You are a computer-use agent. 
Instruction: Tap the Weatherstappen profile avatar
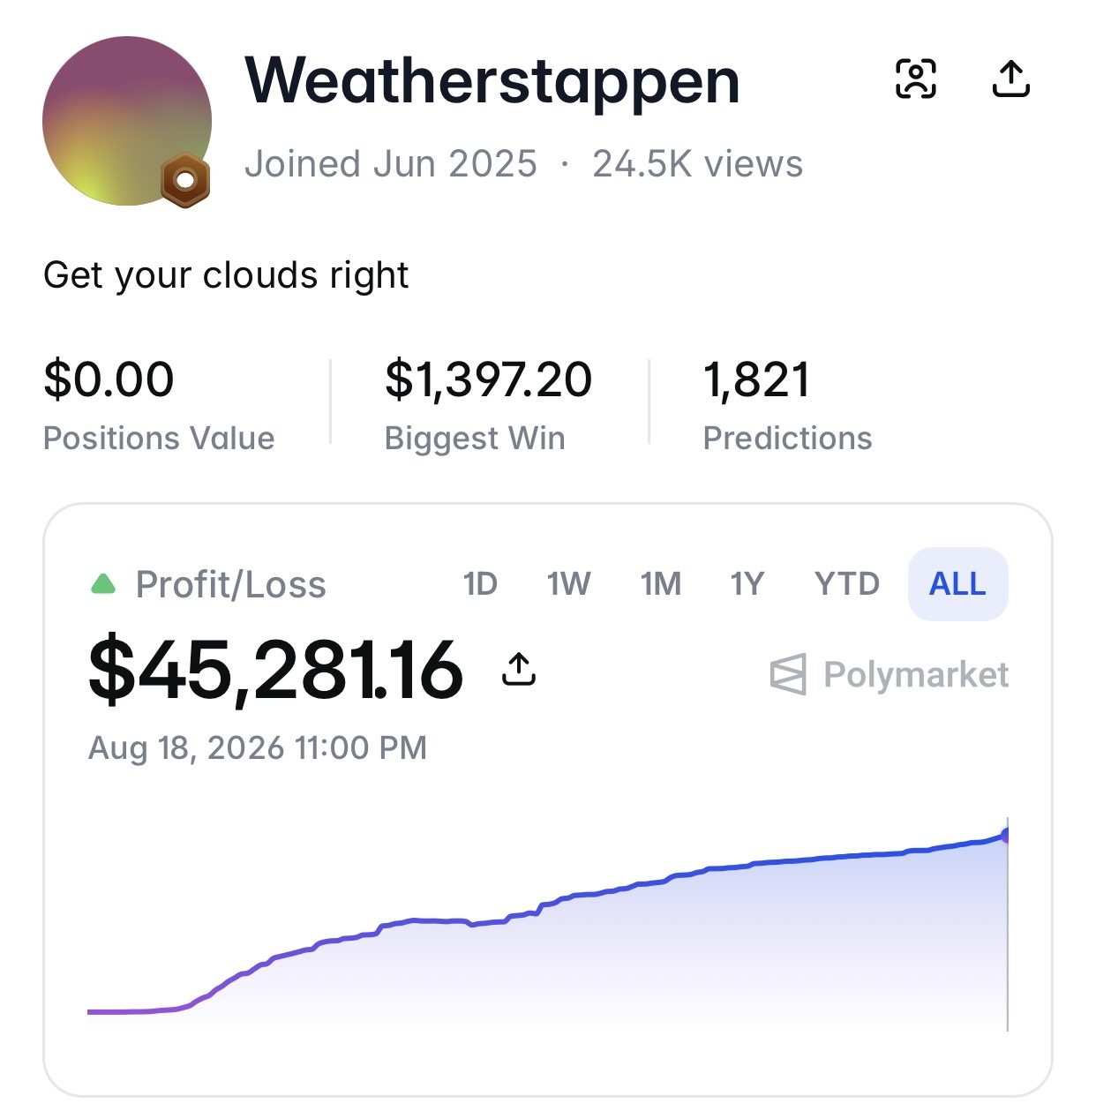coord(127,121)
